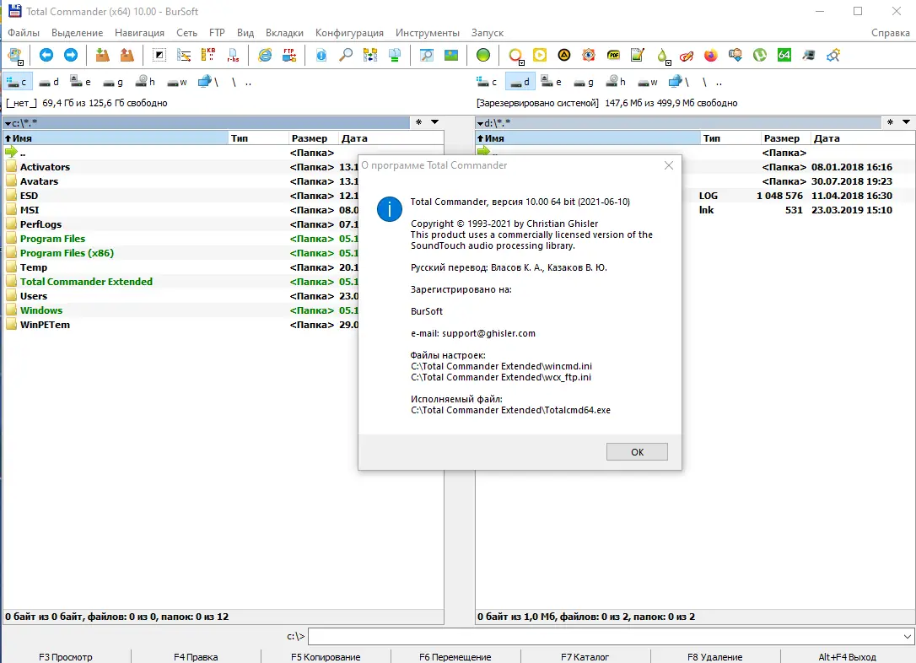Open left panel favorites asterisk button
The width and height of the screenshot is (916, 663).
tap(419, 122)
